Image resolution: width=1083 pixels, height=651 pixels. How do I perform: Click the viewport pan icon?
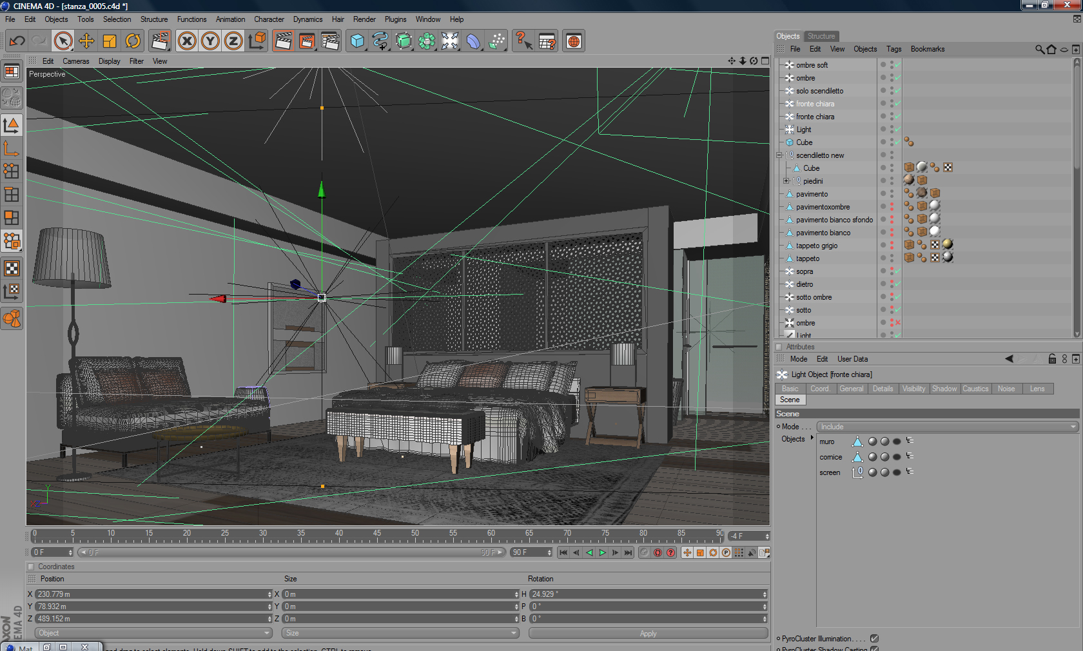coord(732,61)
